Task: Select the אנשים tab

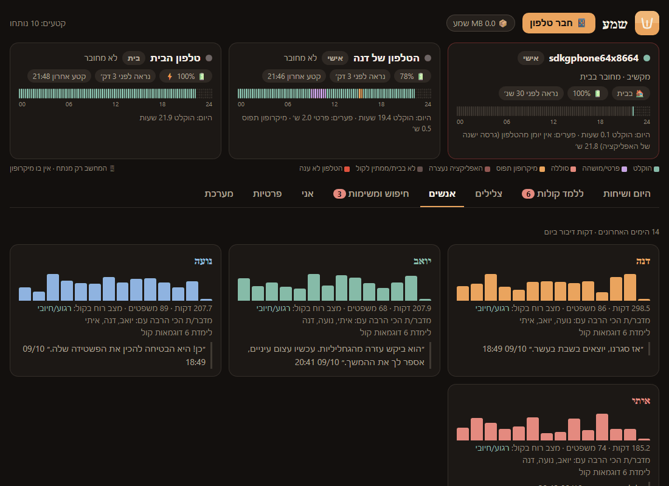Action: 442,194
